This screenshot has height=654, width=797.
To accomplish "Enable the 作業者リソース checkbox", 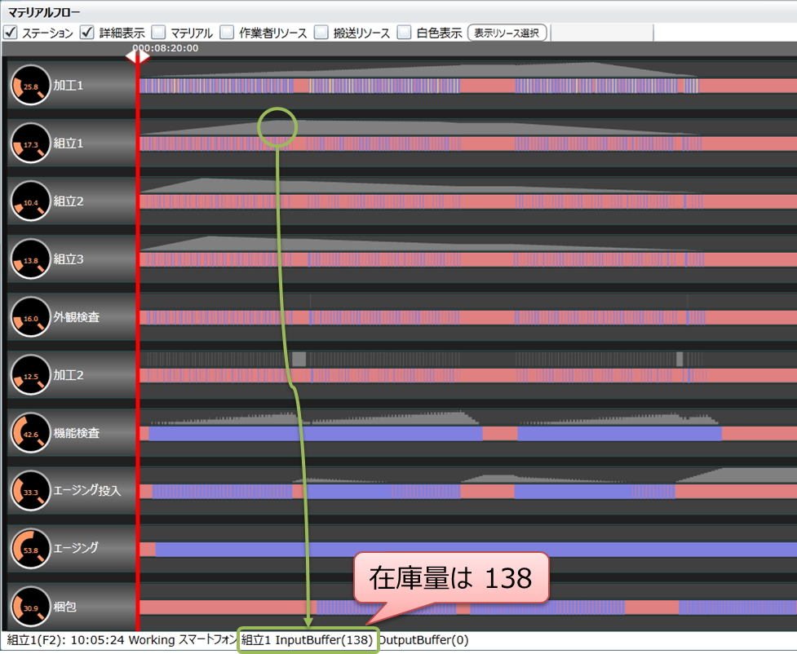I will click(227, 33).
